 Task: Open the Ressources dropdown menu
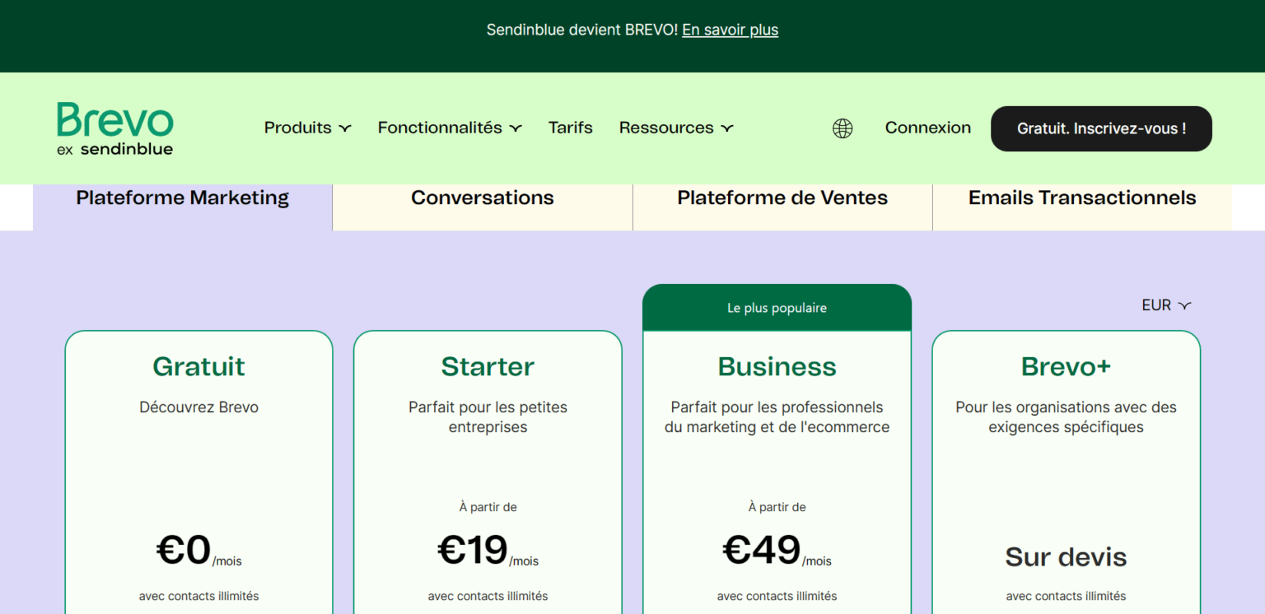tap(675, 128)
